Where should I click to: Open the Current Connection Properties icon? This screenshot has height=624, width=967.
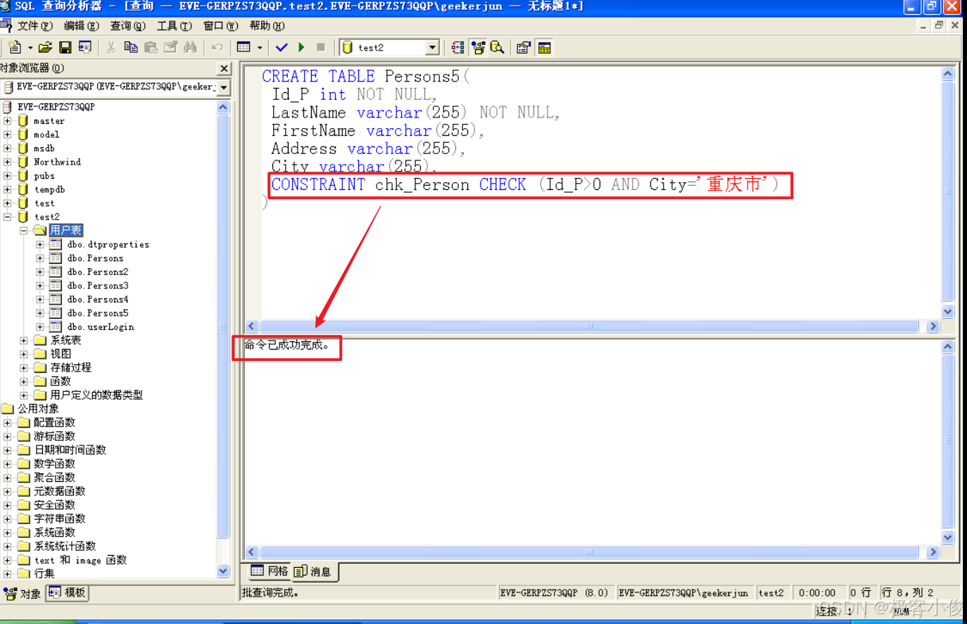(524, 47)
